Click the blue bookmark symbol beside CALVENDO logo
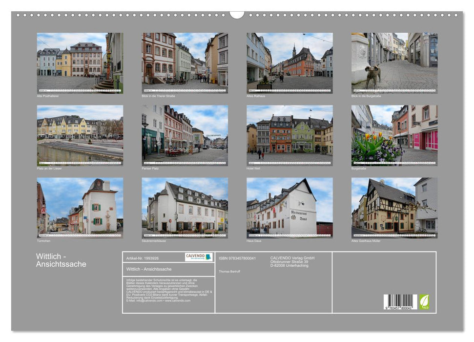This screenshot has height=342, width=474. [x=208, y=256]
